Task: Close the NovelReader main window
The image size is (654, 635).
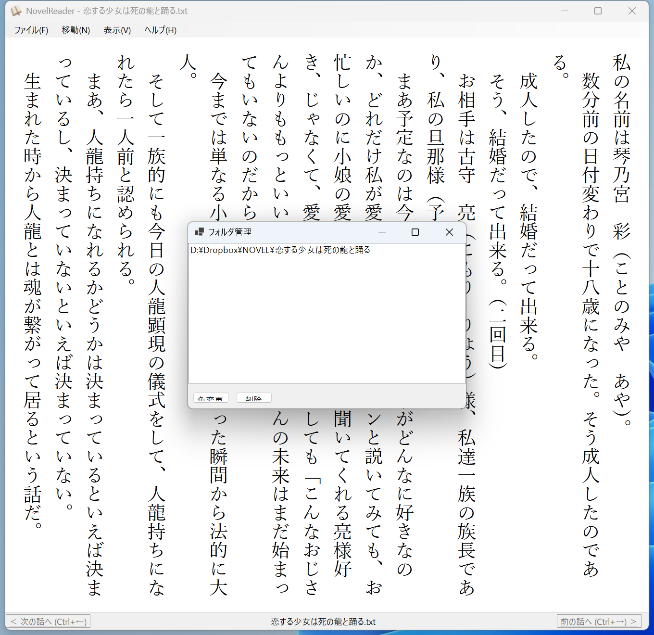Action: tap(632, 11)
